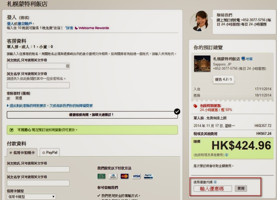Click the American Express card icon
The height and width of the screenshot is (200, 277).
(101, 176)
